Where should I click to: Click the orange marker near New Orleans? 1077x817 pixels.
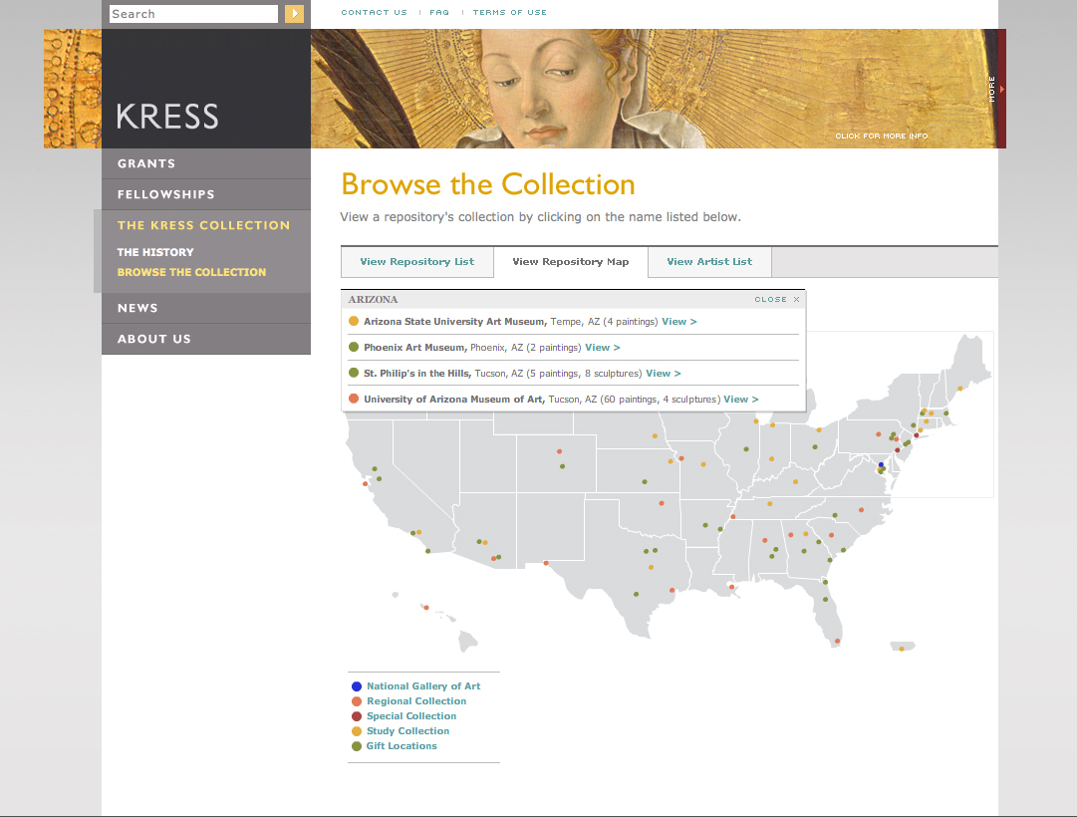tap(732, 587)
